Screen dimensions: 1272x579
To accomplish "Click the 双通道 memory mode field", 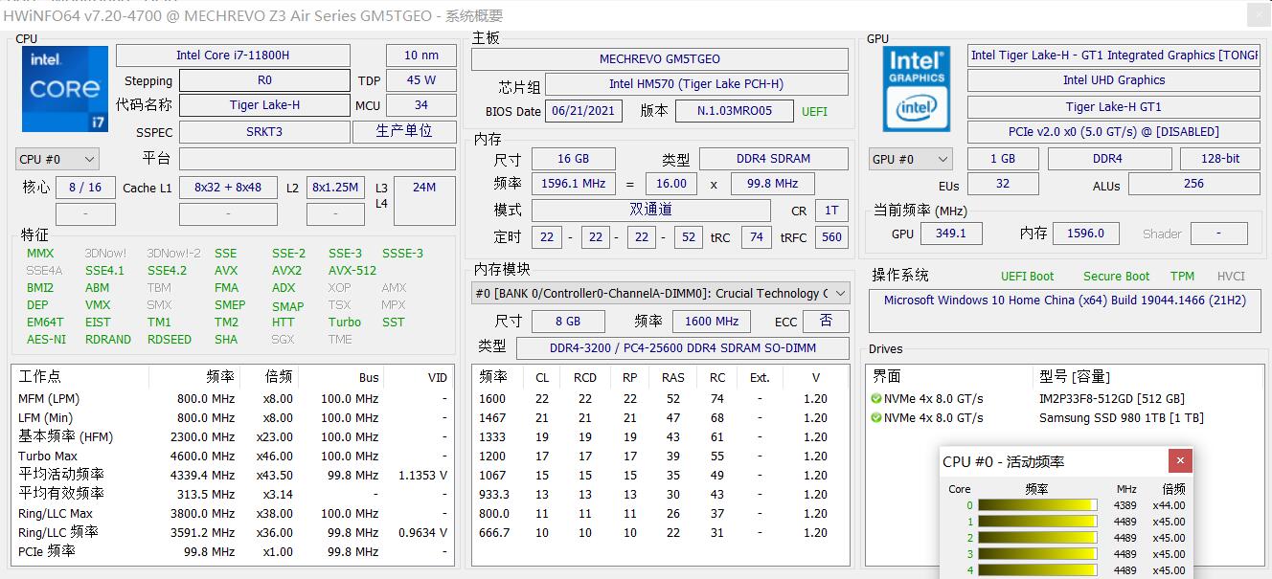I will 651,210.
